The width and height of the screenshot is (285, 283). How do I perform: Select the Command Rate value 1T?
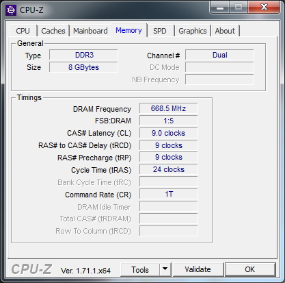point(169,195)
